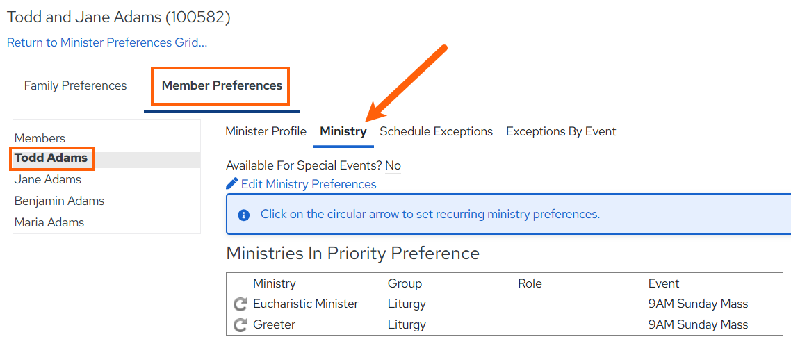Screen dimensions: 791x346
Task: Click the circular arrow beside Eucharistic Minister
Action: click(240, 304)
